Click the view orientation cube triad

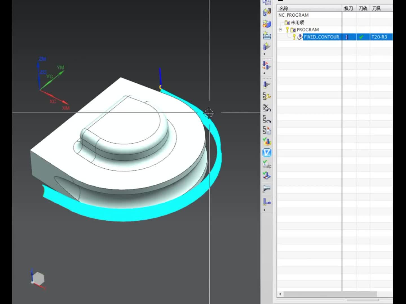(x=38, y=279)
